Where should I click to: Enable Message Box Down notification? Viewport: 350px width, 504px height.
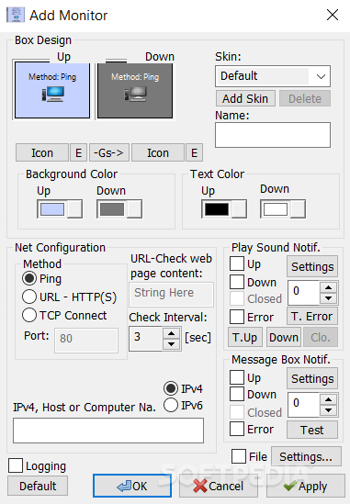click(237, 394)
